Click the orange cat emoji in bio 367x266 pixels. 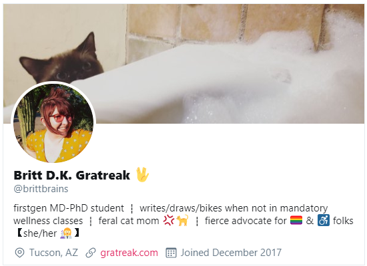183,220
